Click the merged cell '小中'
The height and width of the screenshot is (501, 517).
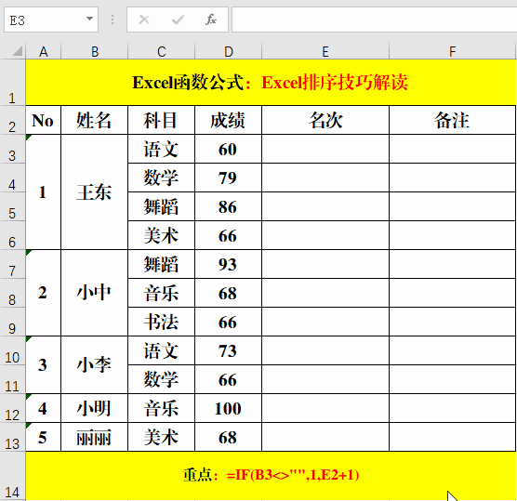coord(94,293)
